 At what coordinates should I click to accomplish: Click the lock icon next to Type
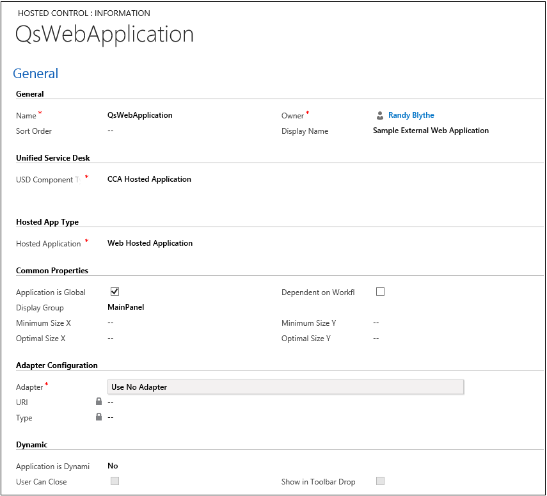[x=99, y=417]
